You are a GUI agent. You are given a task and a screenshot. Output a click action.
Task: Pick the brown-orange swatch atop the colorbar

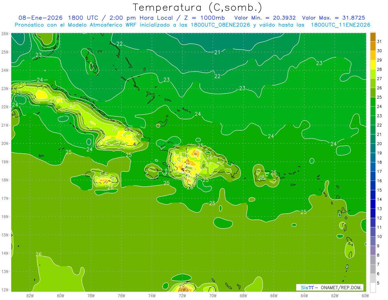click(373, 37)
